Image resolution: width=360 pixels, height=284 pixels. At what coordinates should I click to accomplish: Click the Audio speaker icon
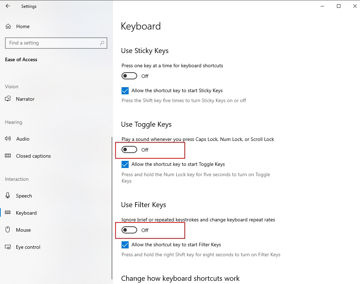pos(8,139)
